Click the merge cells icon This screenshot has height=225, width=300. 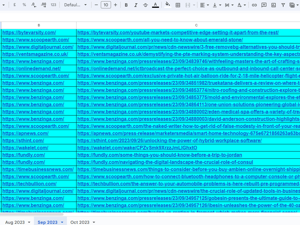[188, 5]
